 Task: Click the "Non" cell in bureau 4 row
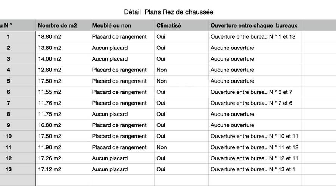click(x=162, y=70)
